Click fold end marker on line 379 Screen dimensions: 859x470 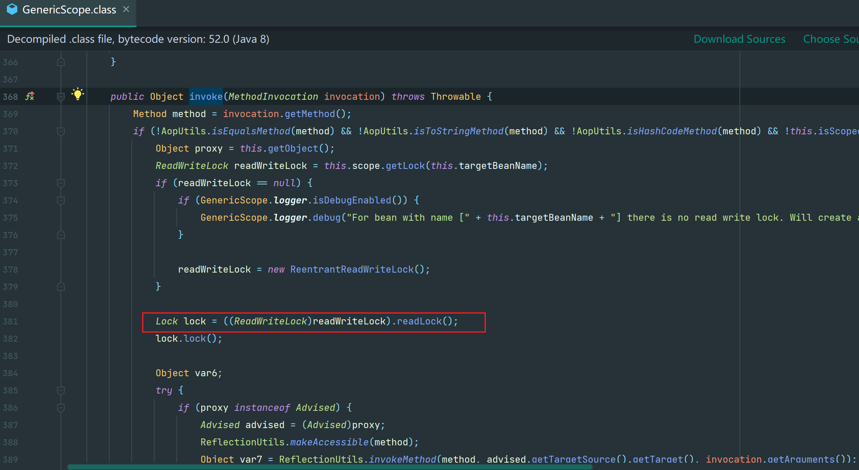tap(61, 286)
